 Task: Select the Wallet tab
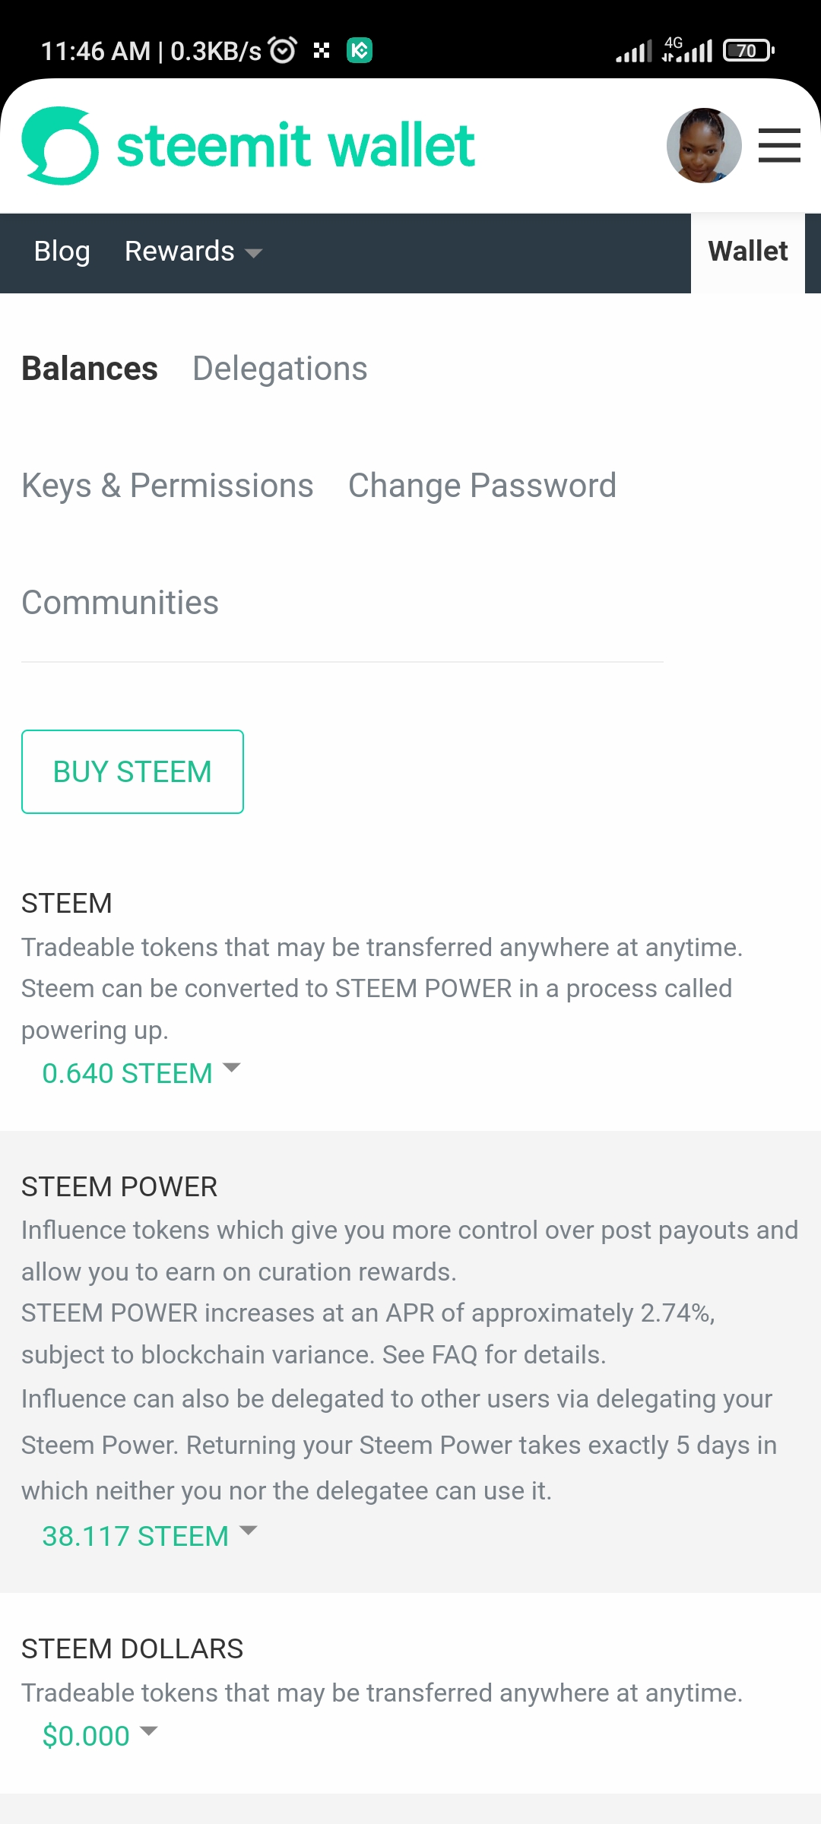747,252
